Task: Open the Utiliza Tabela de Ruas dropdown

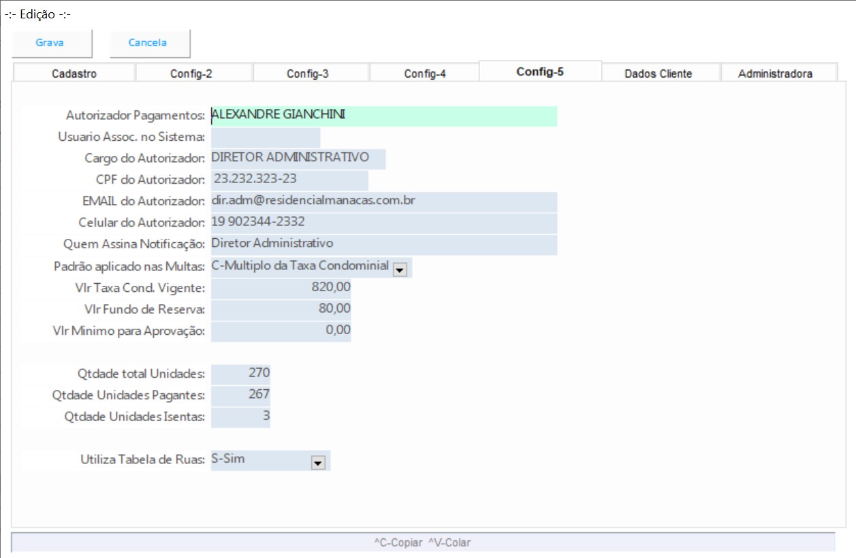Action: tap(317, 463)
